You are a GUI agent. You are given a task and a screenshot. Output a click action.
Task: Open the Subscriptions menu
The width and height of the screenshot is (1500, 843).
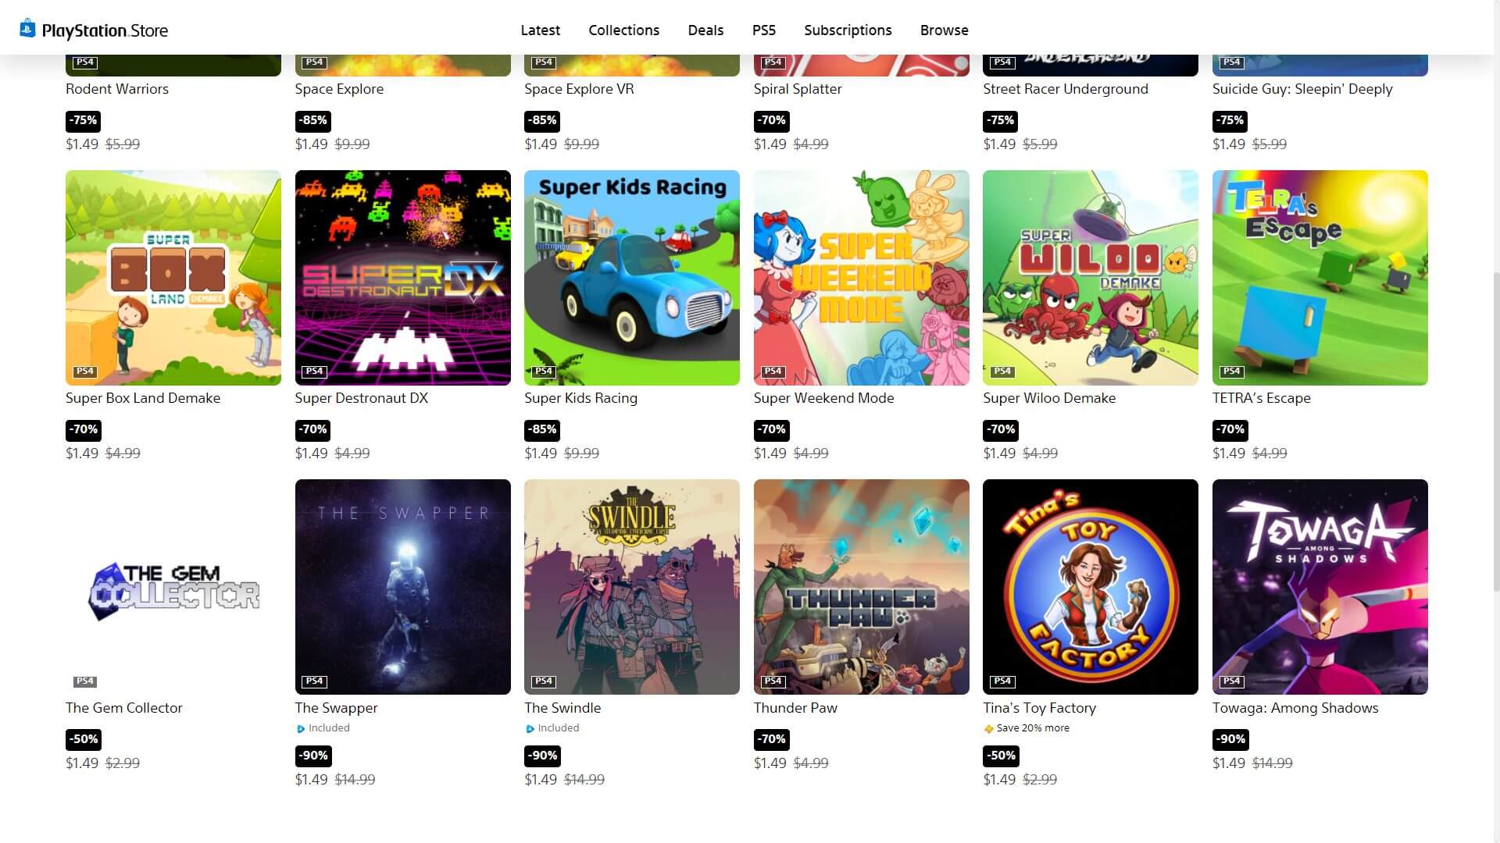848,30
